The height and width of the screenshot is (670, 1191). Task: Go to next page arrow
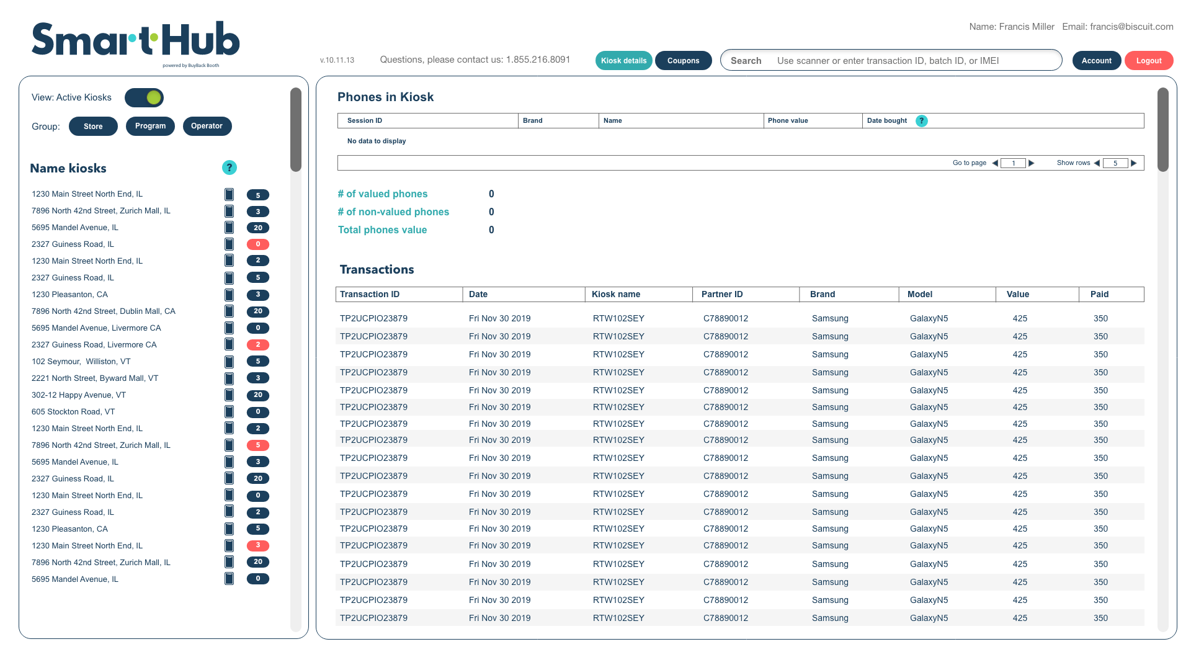coord(1032,163)
